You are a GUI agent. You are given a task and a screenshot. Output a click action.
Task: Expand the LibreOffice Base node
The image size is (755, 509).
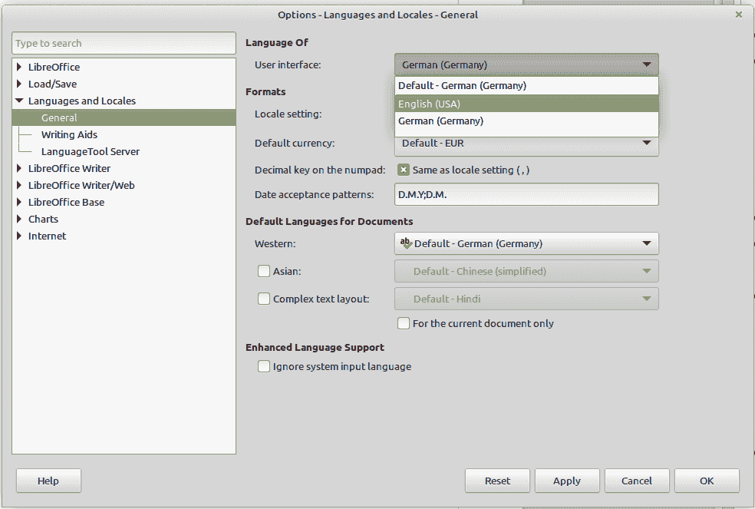click(19, 202)
